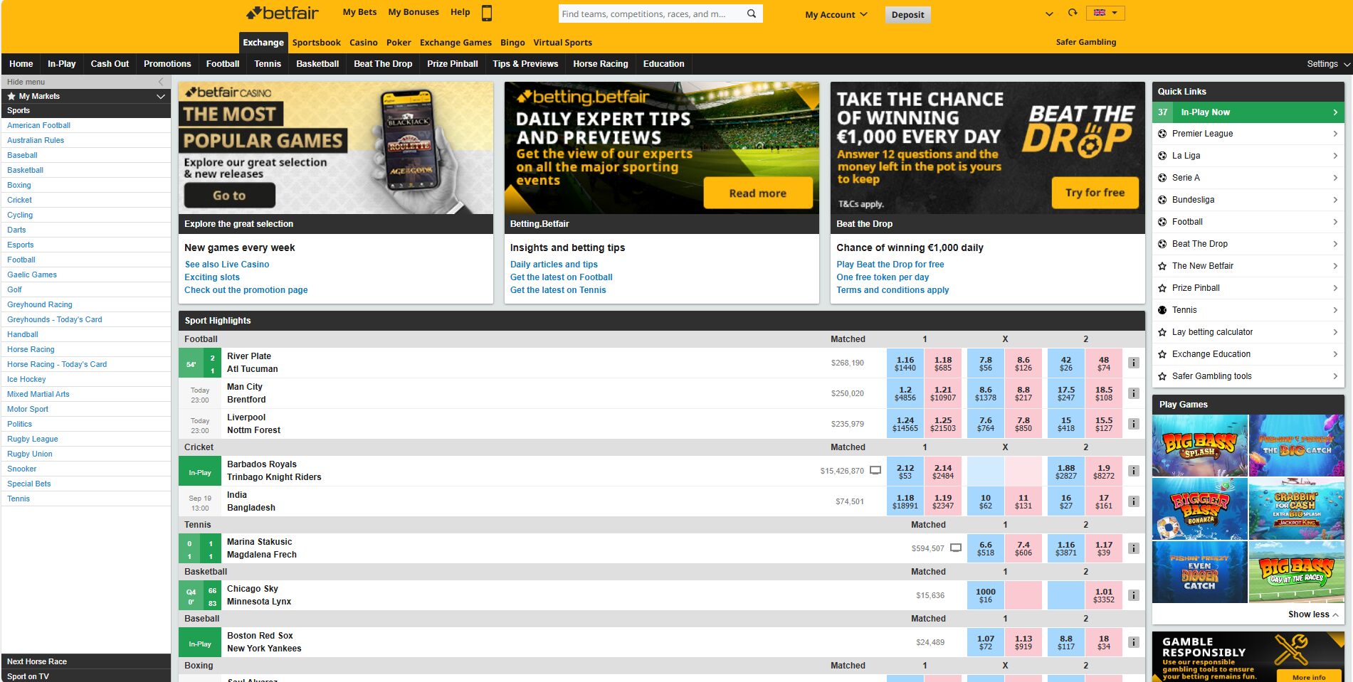Open Next Horse Race panel
The height and width of the screenshot is (682, 1353).
[x=86, y=661]
